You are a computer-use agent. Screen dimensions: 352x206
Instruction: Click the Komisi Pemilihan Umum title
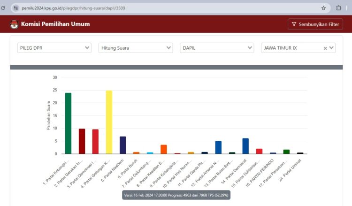[55, 24]
